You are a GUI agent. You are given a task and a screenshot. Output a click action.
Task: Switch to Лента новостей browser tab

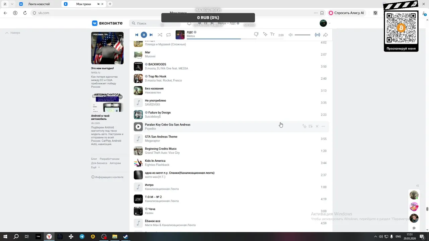pyautogui.click(x=39, y=4)
